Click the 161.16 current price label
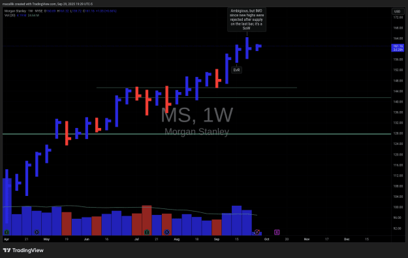 pos(398,48)
